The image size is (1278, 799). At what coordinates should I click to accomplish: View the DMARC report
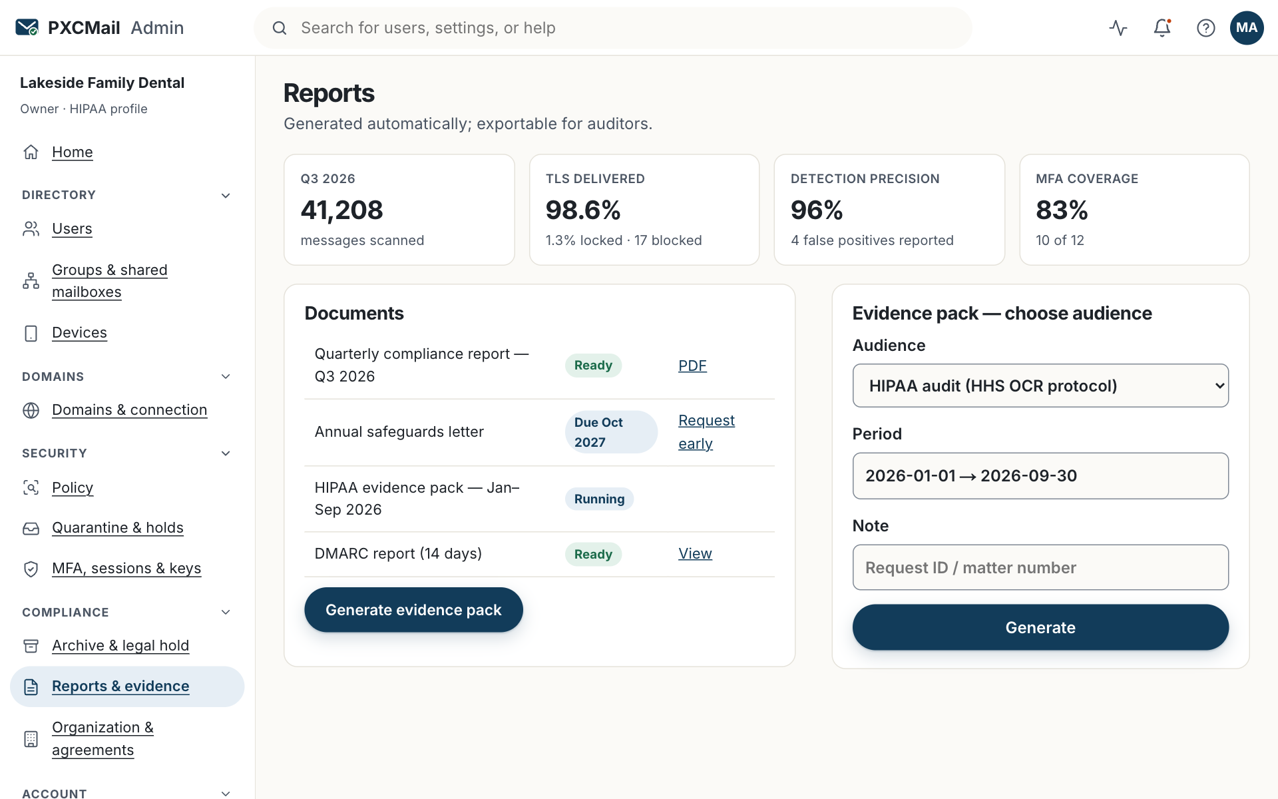695,554
